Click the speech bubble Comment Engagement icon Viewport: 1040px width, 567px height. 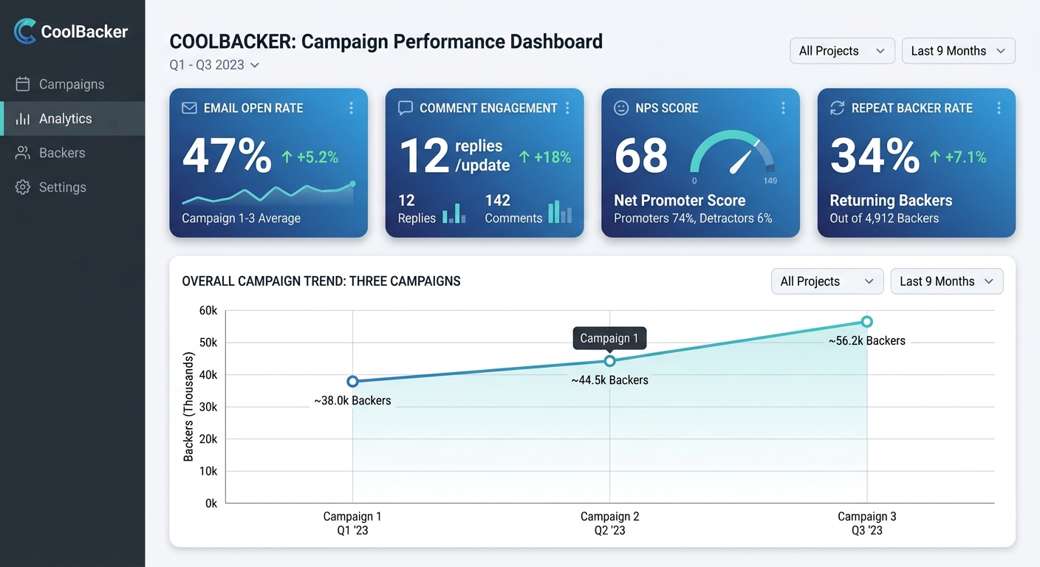click(405, 108)
